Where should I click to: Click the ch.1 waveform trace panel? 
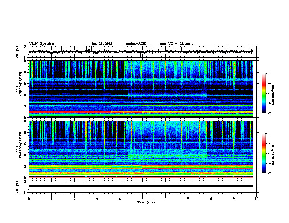143,52
